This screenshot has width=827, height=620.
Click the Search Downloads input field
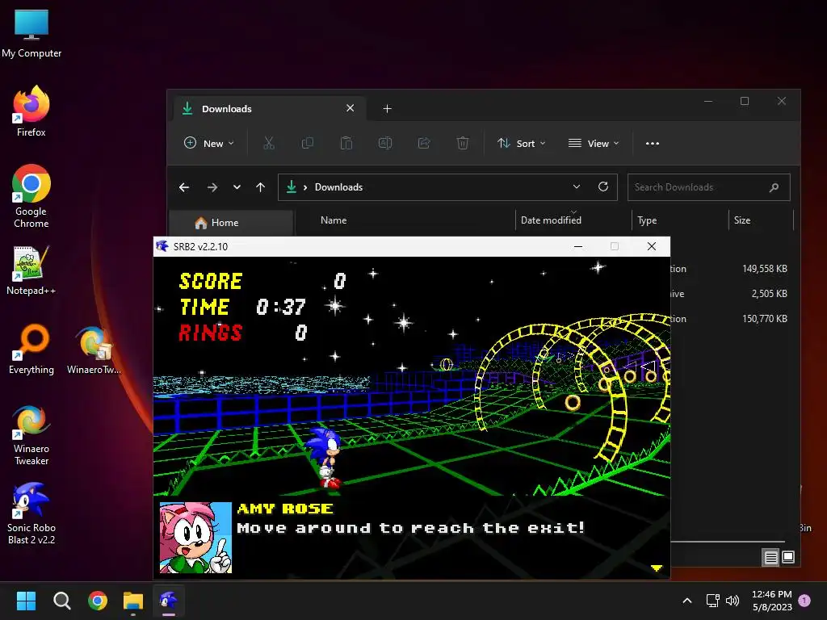click(709, 187)
